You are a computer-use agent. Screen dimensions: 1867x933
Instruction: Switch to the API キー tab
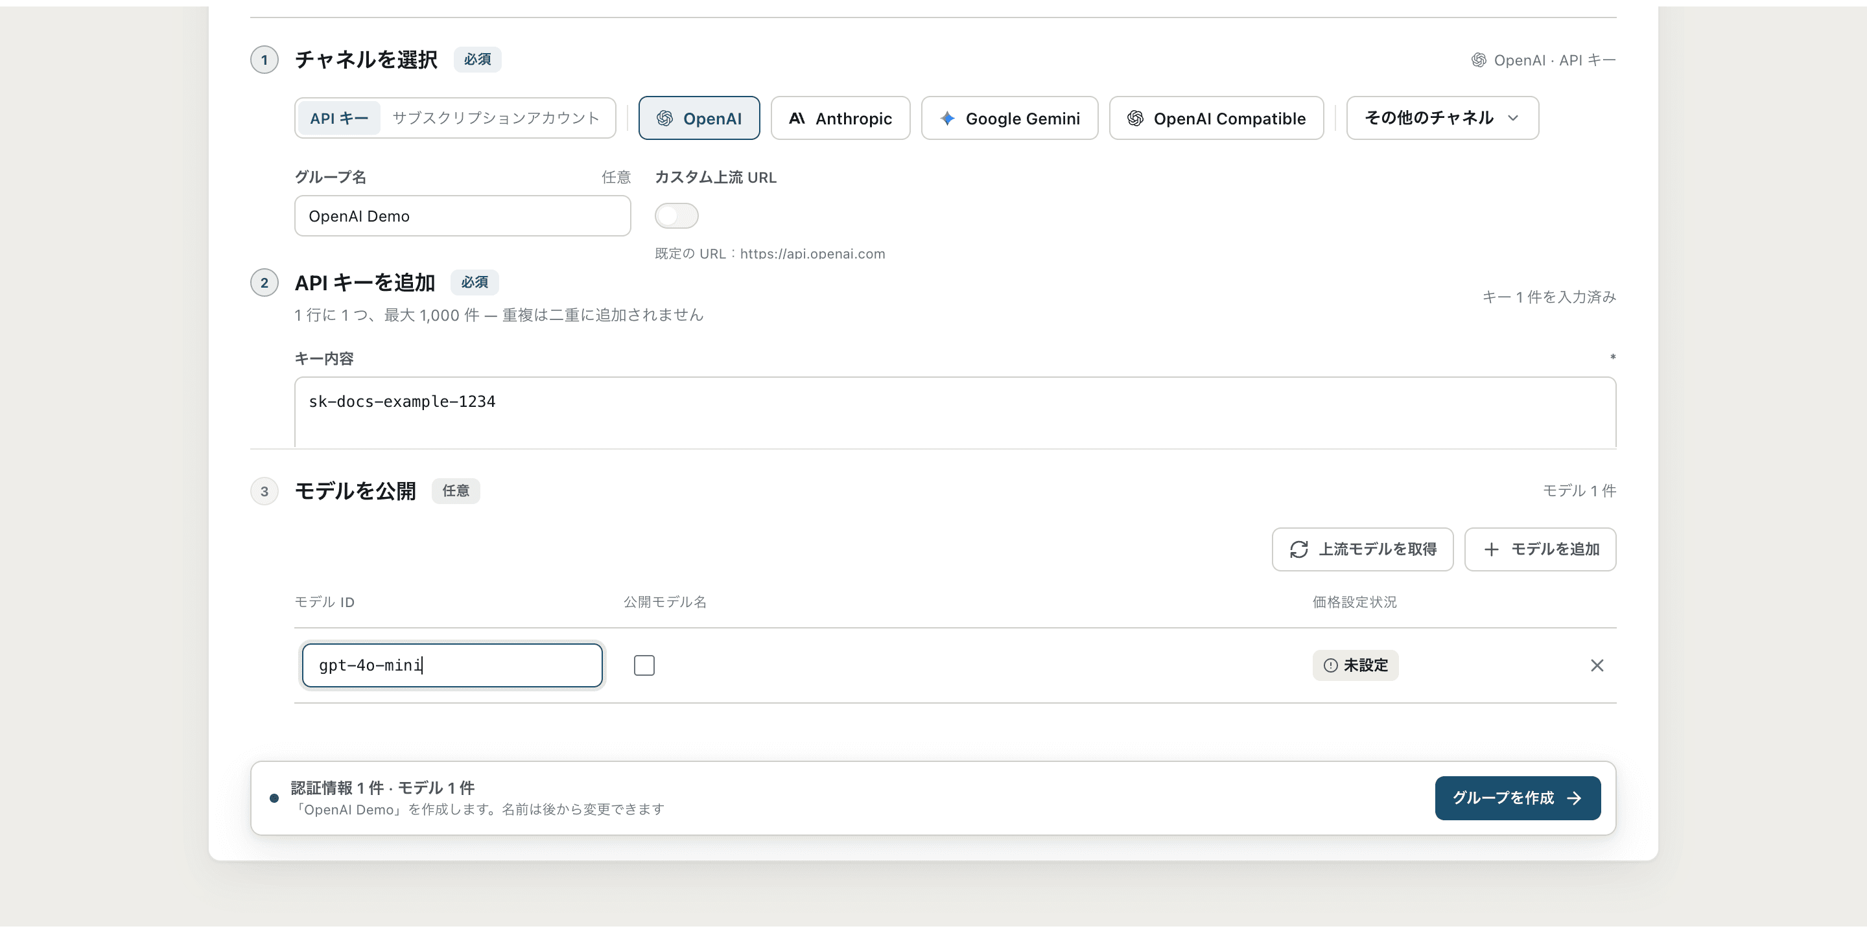(x=338, y=118)
